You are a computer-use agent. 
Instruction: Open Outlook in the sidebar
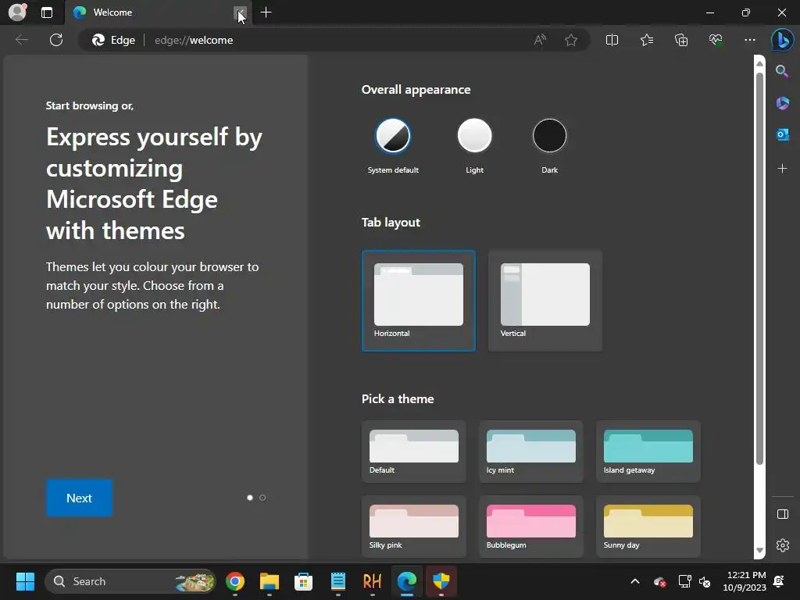pyautogui.click(x=782, y=134)
